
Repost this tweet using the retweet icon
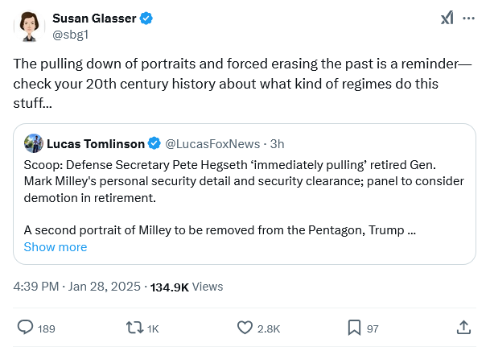(134, 328)
